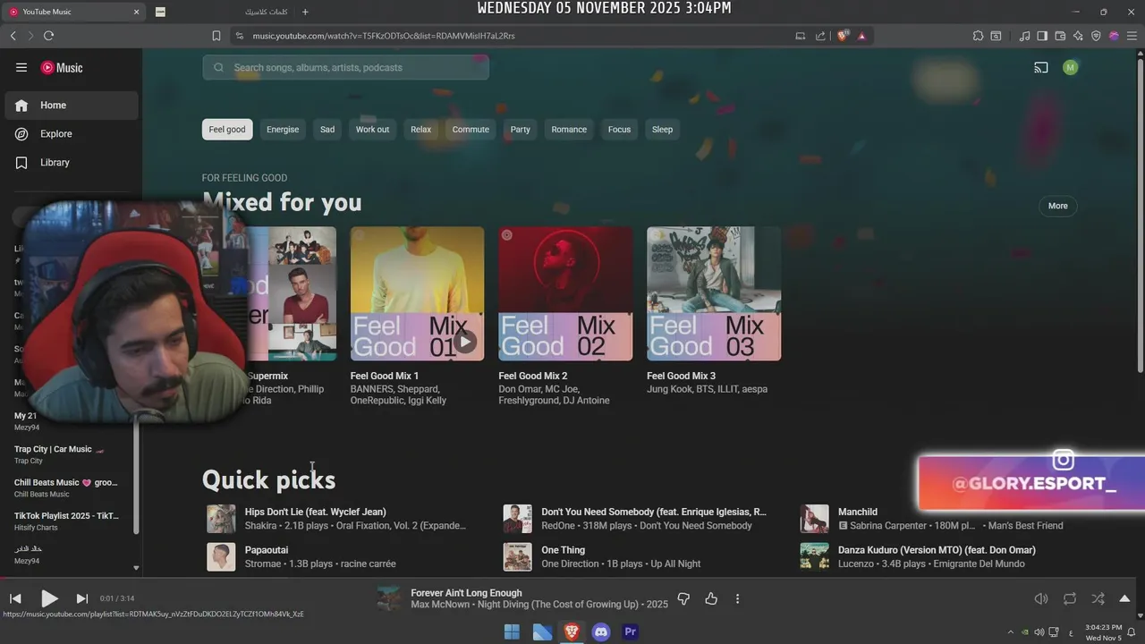Screen dimensions: 1145x644
Task: Click the now playing album art thumbnail
Action: (x=388, y=598)
